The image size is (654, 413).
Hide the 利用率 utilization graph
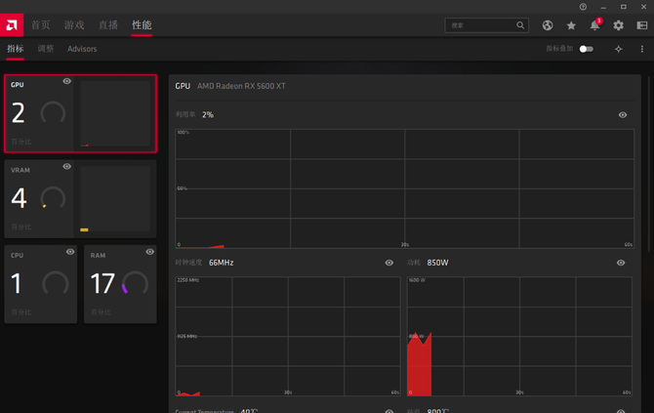coord(623,115)
